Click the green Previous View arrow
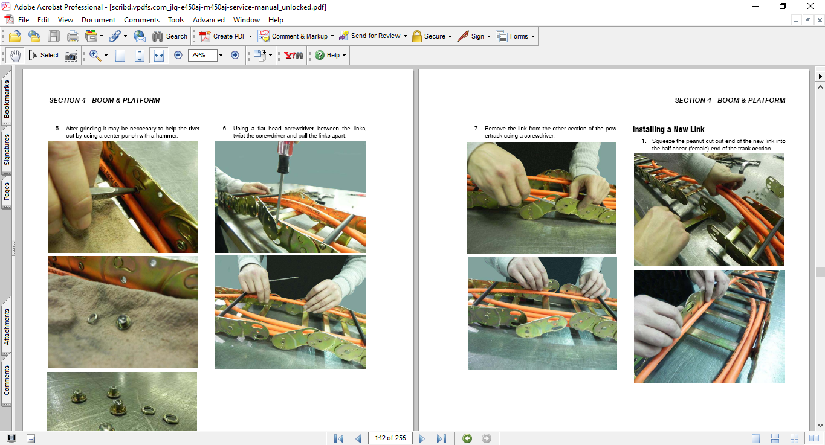 point(467,438)
